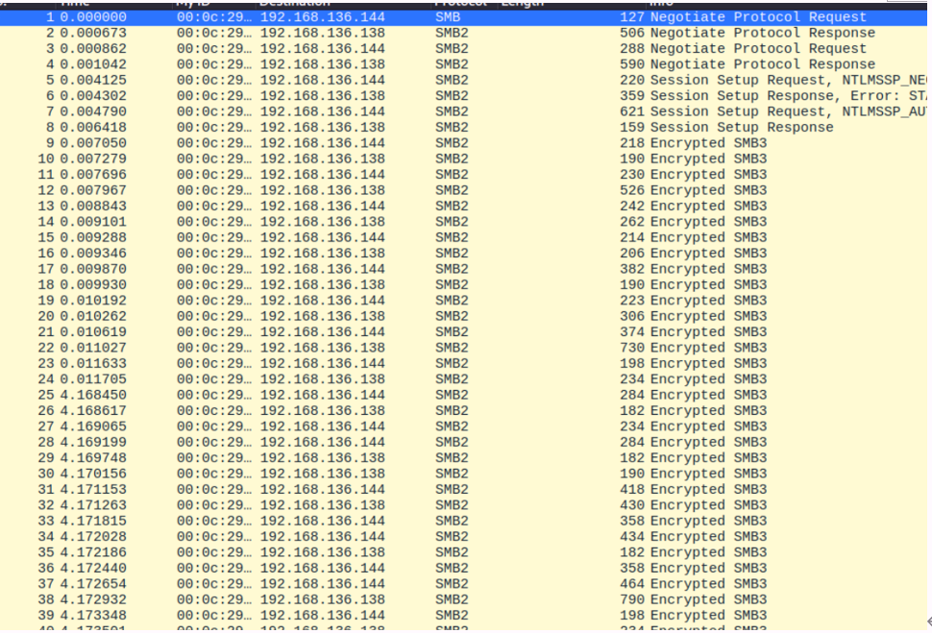Click source 00:0c:29… cell in packet 5
This screenshot has height=633, width=932.
214,81
